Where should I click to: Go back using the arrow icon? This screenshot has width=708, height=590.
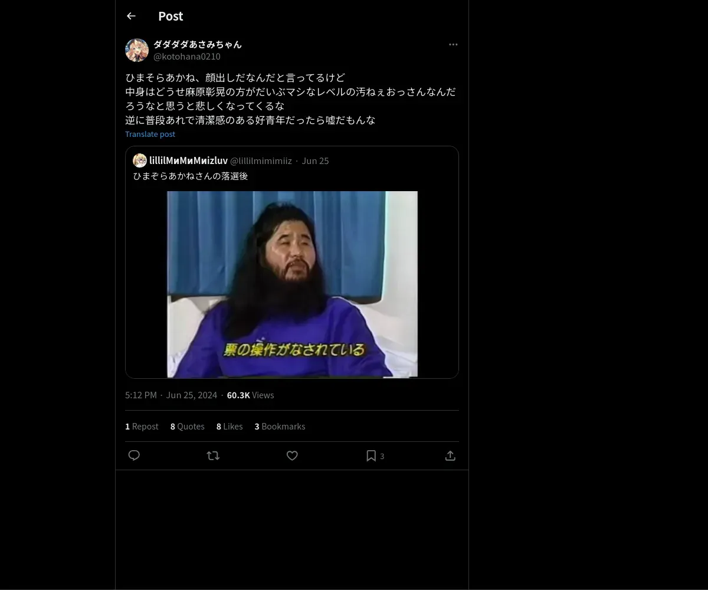coord(131,16)
